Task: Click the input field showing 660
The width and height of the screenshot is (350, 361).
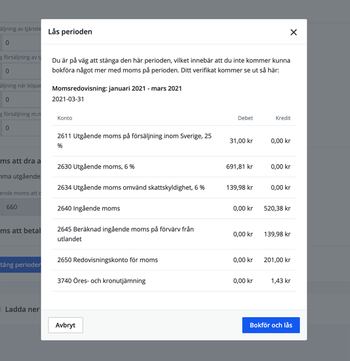Action: click(20, 207)
